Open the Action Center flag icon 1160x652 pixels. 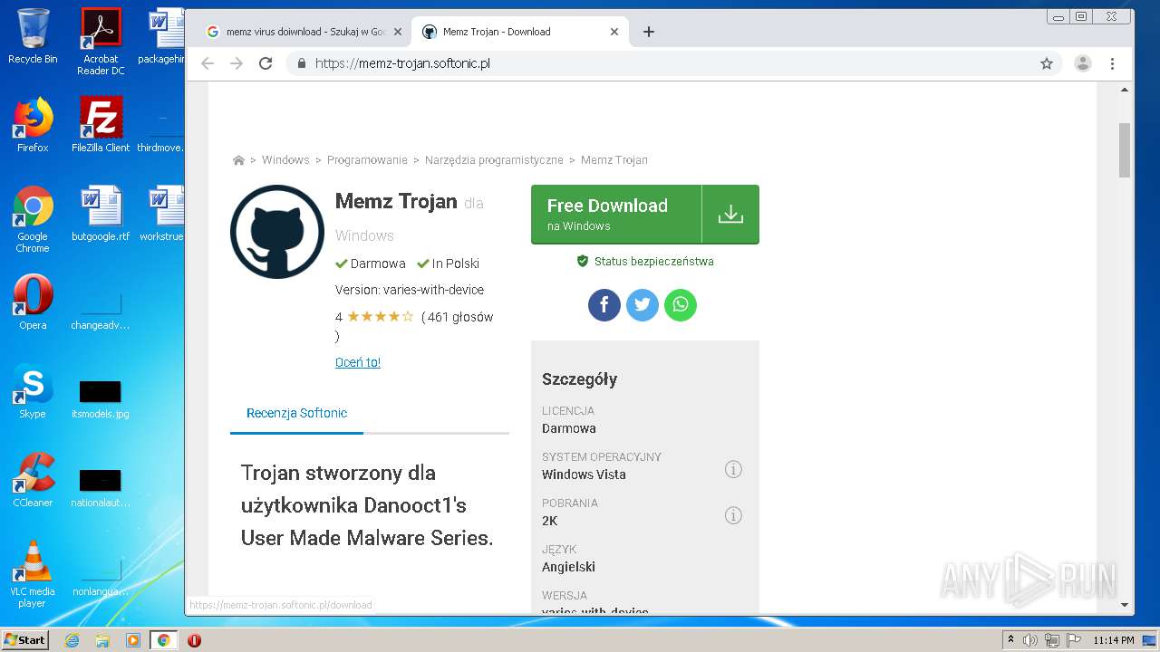click(1074, 640)
